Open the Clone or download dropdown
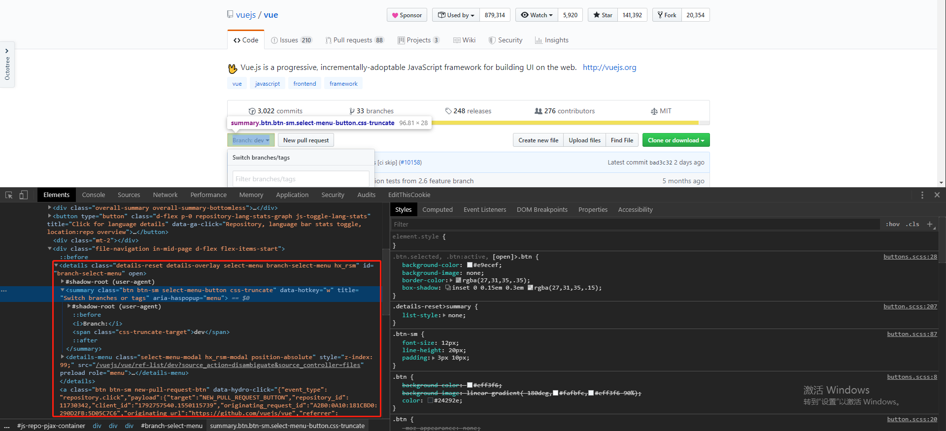This screenshot has height=431, width=946. (676, 140)
